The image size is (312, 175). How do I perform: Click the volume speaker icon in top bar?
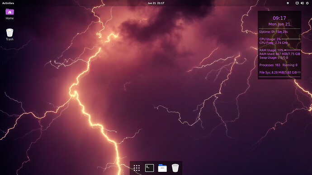tap(302, 3)
